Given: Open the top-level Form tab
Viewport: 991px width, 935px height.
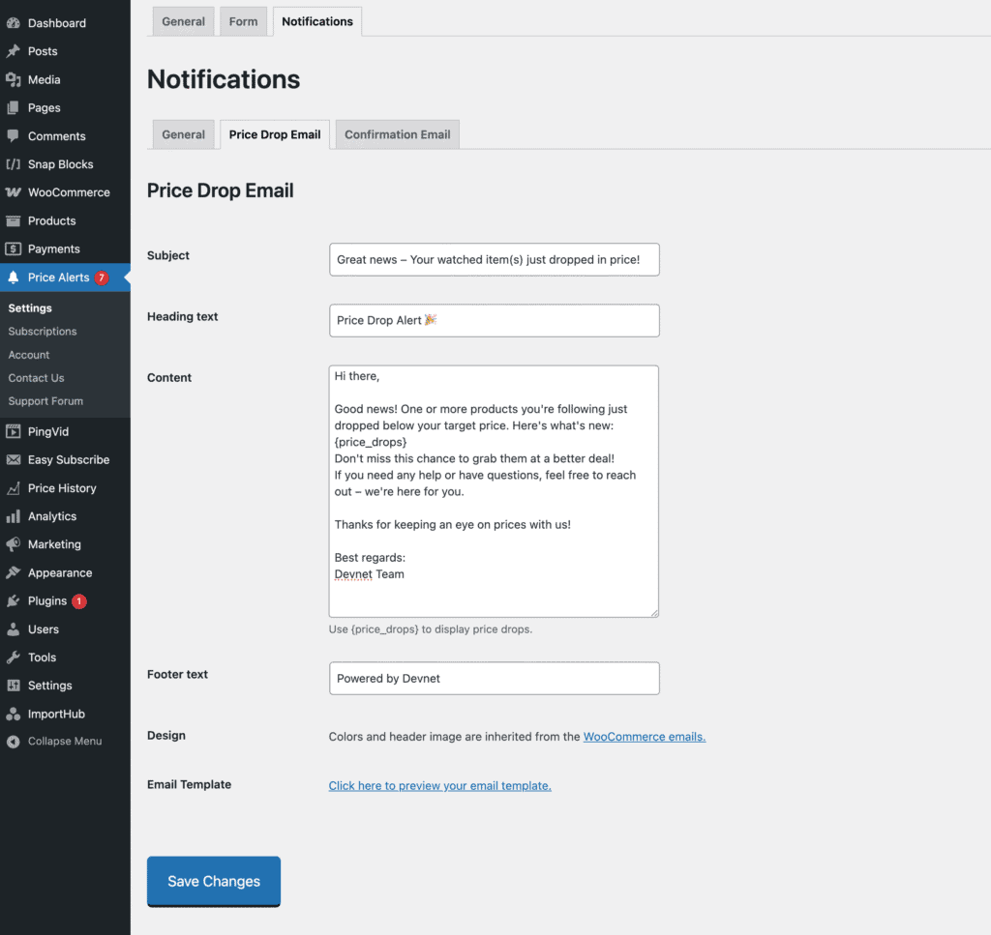Looking at the screenshot, I should tap(243, 21).
